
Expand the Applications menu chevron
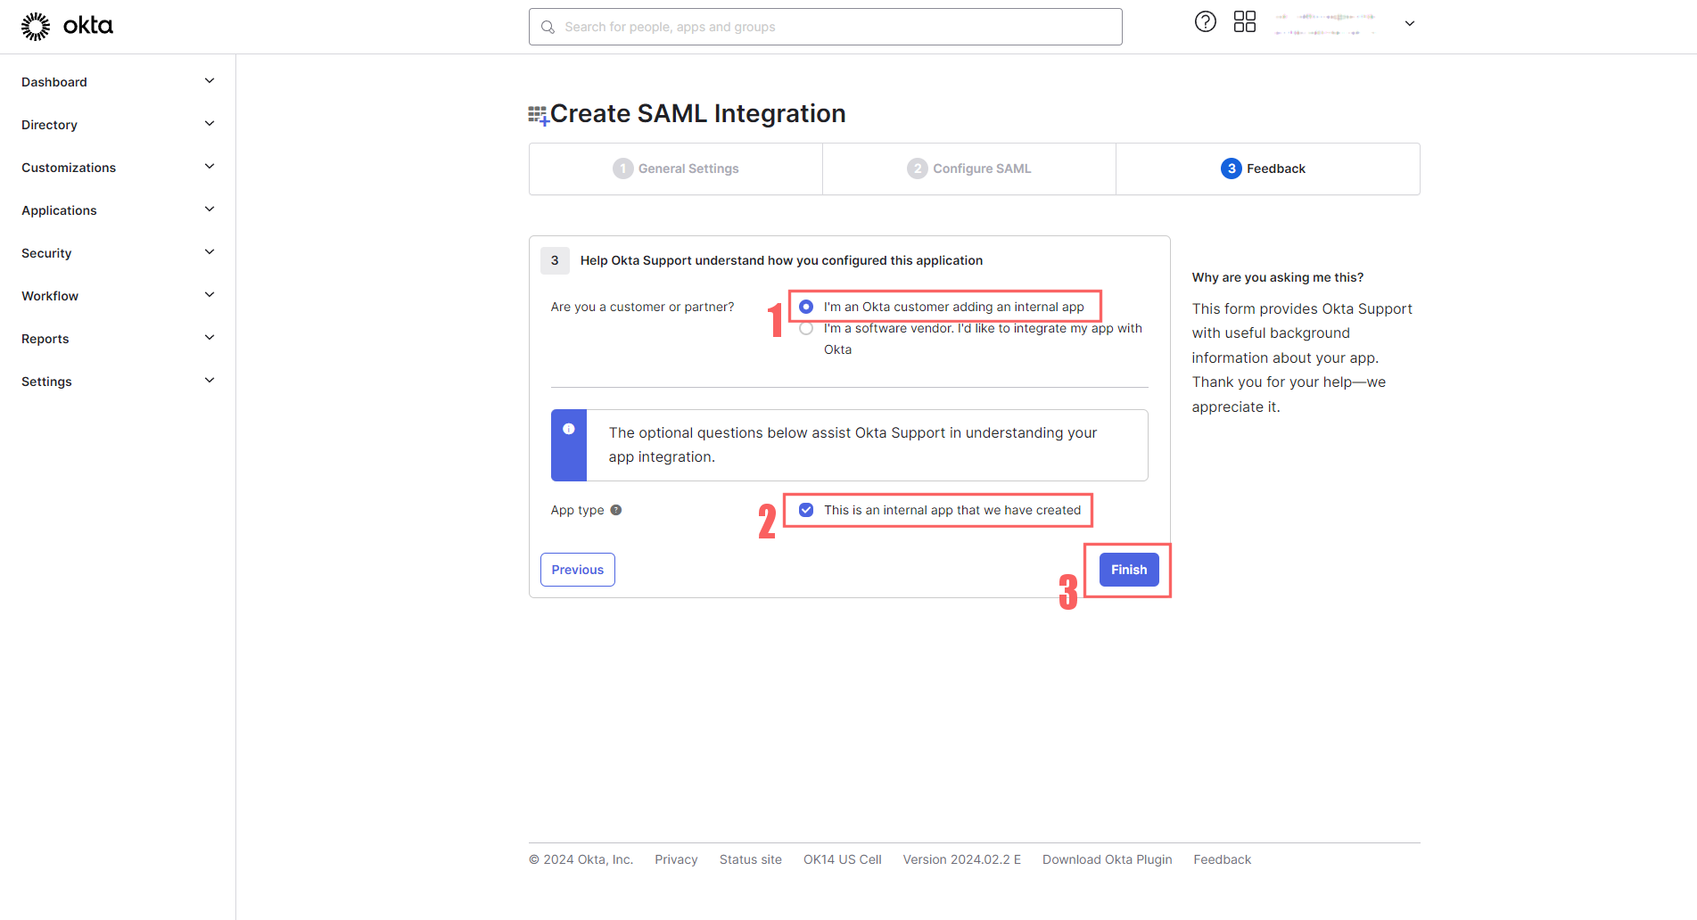tap(210, 209)
